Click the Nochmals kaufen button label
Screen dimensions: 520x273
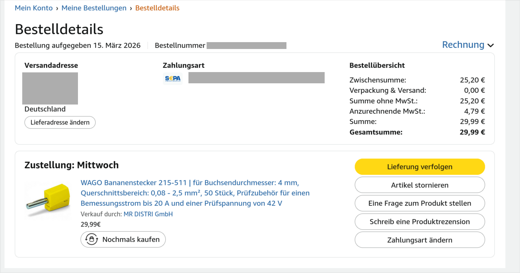[131, 239]
